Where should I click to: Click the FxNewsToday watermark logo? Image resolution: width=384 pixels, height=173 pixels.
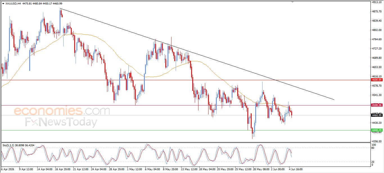pyautogui.click(x=61, y=122)
